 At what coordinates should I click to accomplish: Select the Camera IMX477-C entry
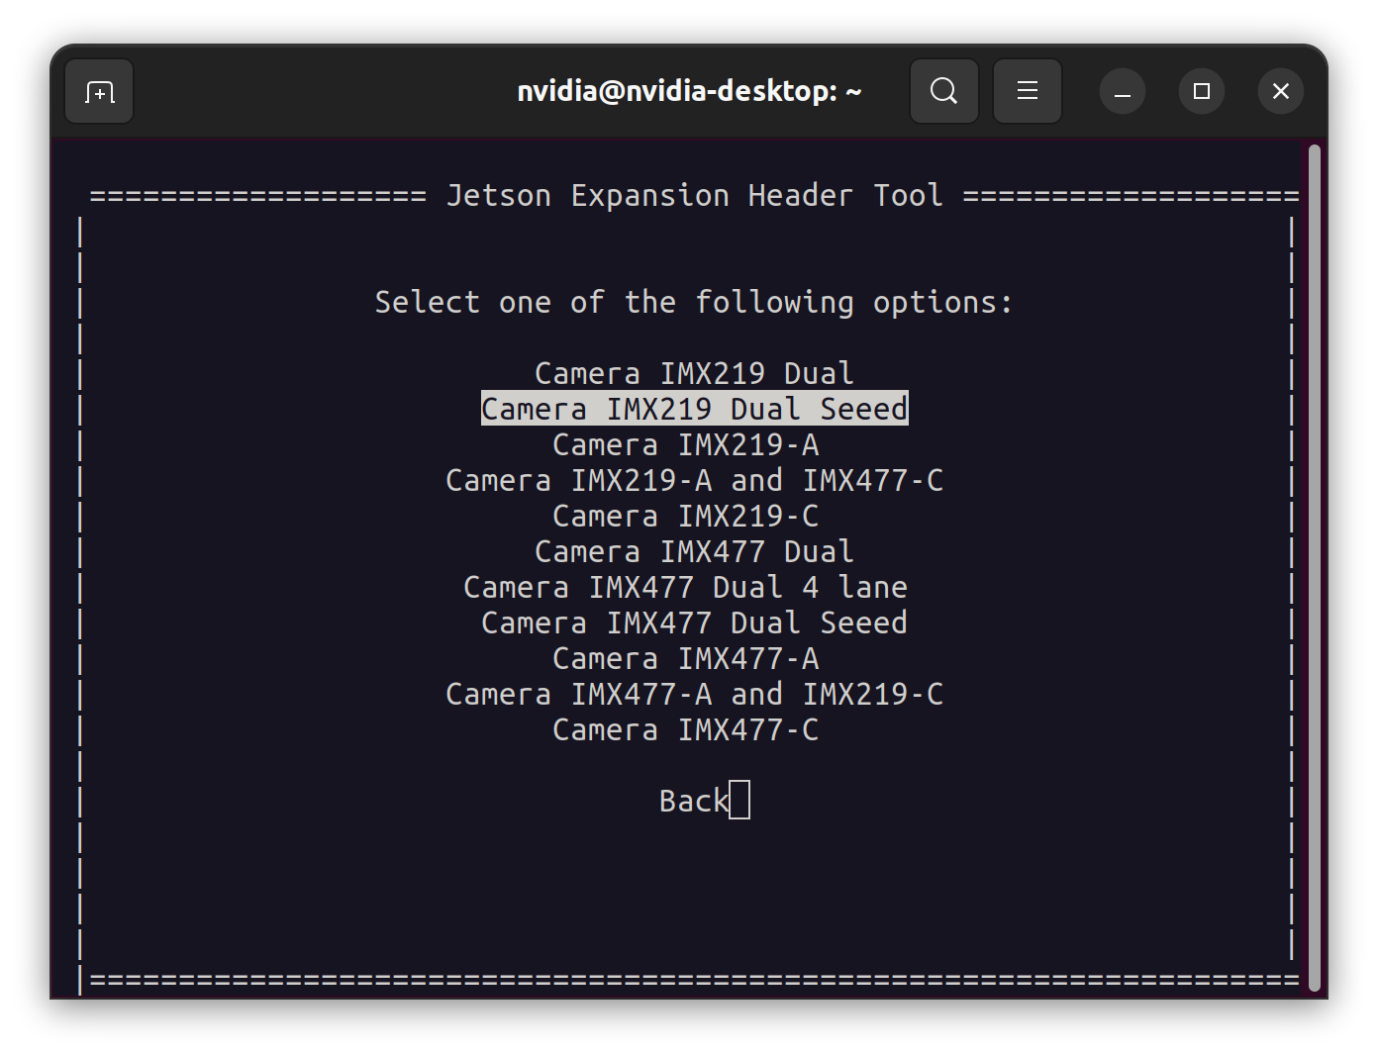(686, 729)
